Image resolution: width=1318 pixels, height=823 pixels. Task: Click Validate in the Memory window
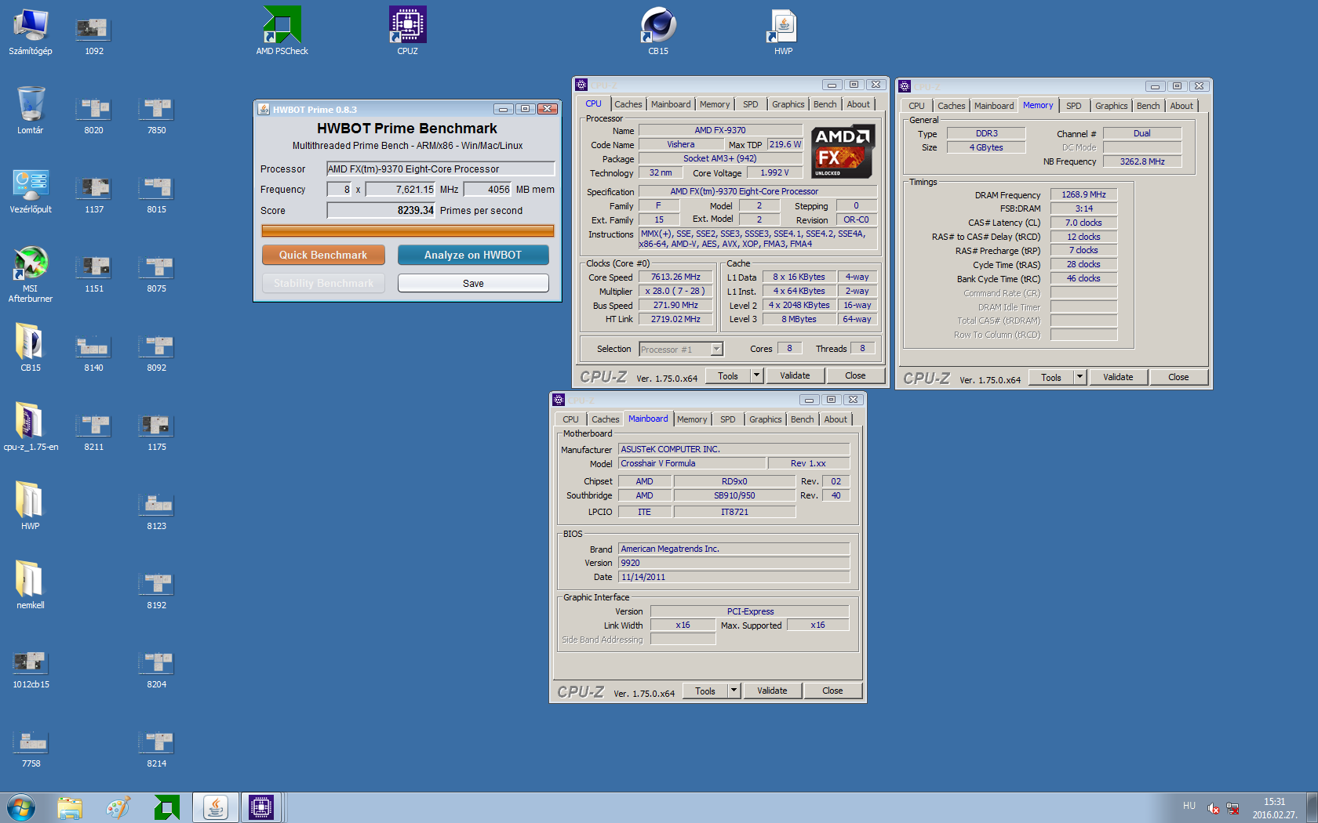[x=1118, y=377]
